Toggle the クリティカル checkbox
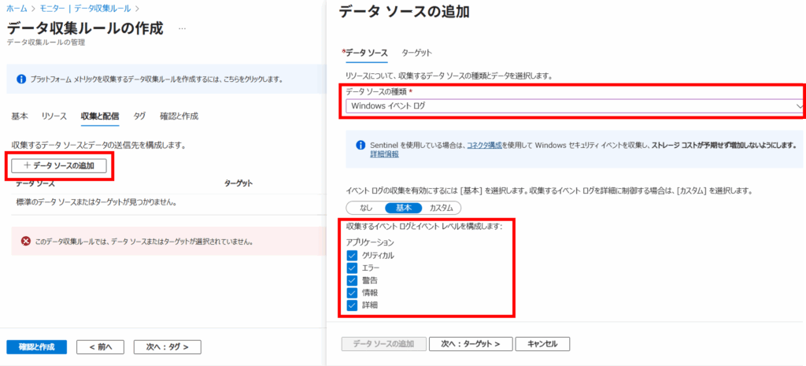This screenshot has height=366, width=806. 352,256
